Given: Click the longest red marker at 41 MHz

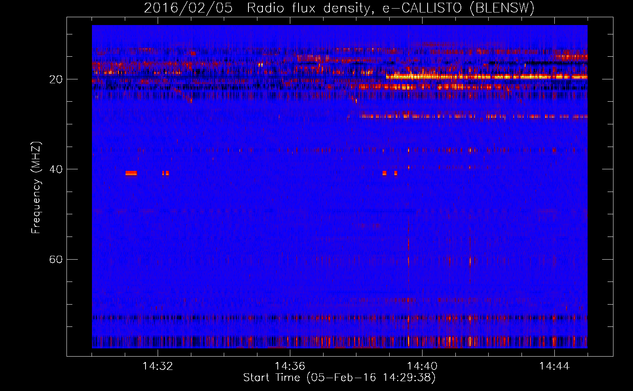Looking at the screenshot, I should click(131, 173).
